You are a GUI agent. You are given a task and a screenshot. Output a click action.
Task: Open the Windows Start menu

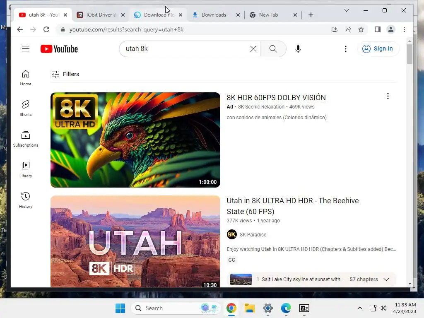[x=120, y=308]
